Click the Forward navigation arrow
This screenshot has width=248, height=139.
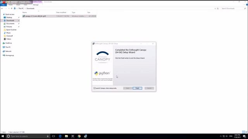pyautogui.click(x=6, y=8)
